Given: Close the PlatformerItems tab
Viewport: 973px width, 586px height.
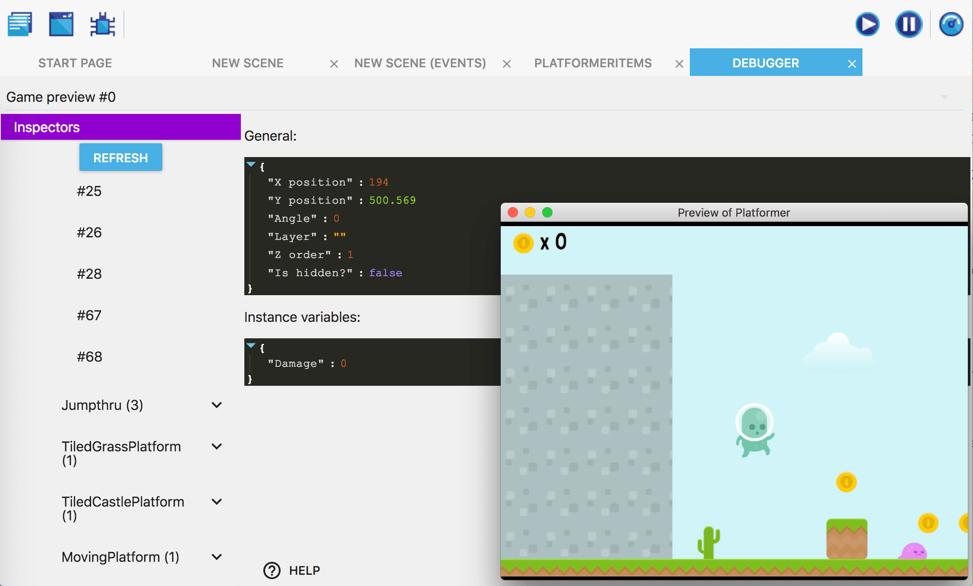Looking at the screenshot, I should [x=679, y=64].
